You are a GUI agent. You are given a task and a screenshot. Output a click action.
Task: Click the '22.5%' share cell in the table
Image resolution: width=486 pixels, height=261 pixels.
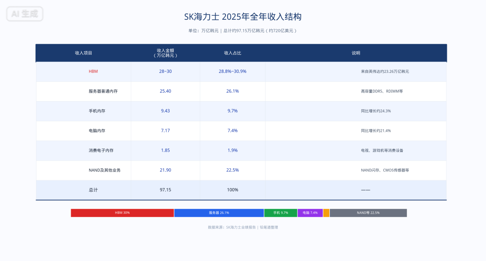coord(233,170)
